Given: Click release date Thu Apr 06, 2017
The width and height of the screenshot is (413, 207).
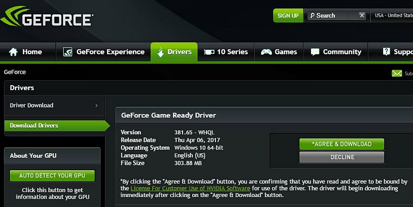Looking at the screenshot, I should pyautogui.click(x=197, y=140).
